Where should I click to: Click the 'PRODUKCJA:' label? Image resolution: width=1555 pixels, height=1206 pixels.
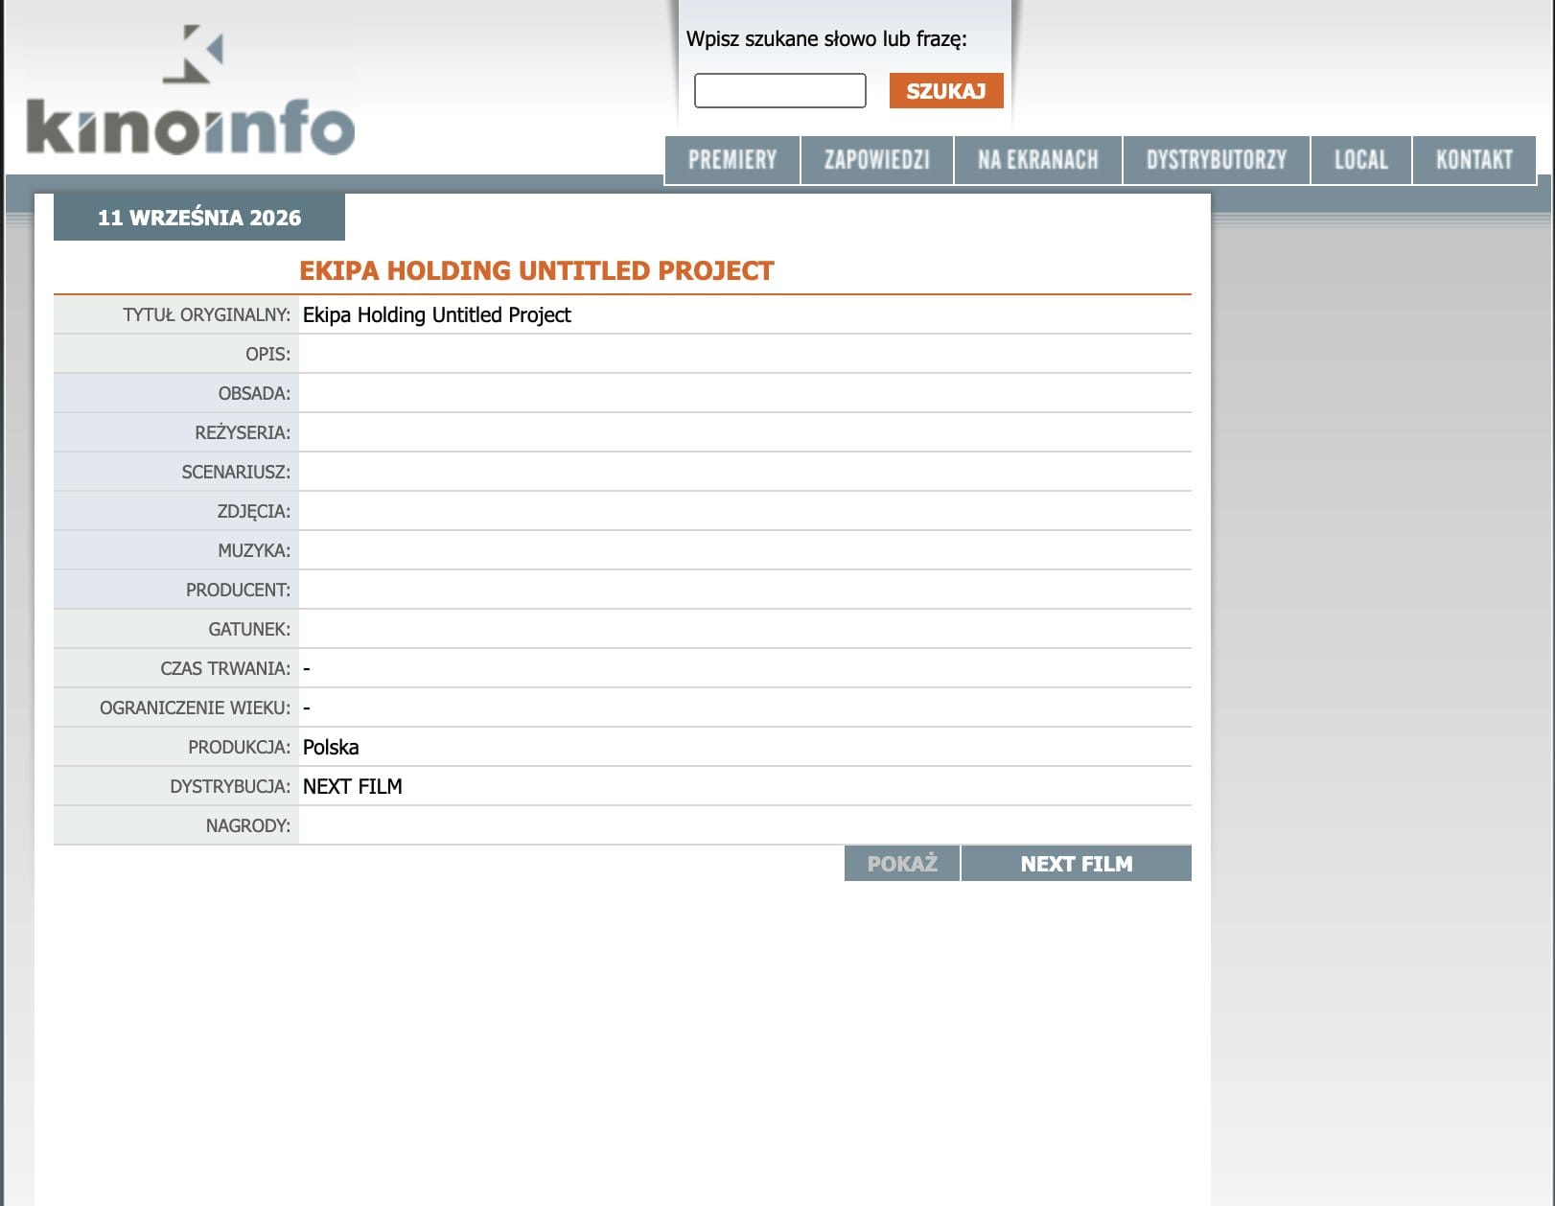239,748
